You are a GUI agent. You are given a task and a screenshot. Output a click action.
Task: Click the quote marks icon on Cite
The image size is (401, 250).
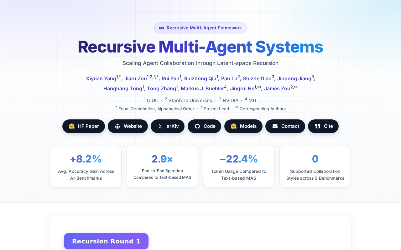coord(318,126)
